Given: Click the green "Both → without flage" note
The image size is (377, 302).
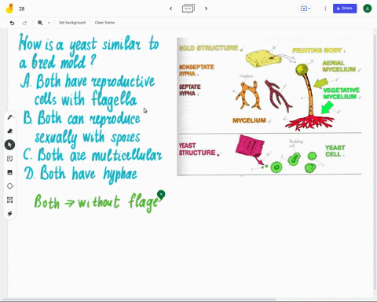Looking at the screenshot, I should click(x=97, y=203).
